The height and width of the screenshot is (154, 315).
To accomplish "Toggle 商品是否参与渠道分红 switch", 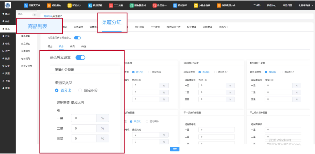I will pos(78,38).
